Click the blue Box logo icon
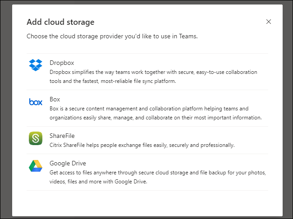293x219 pixels. click(x=36, y=102)
